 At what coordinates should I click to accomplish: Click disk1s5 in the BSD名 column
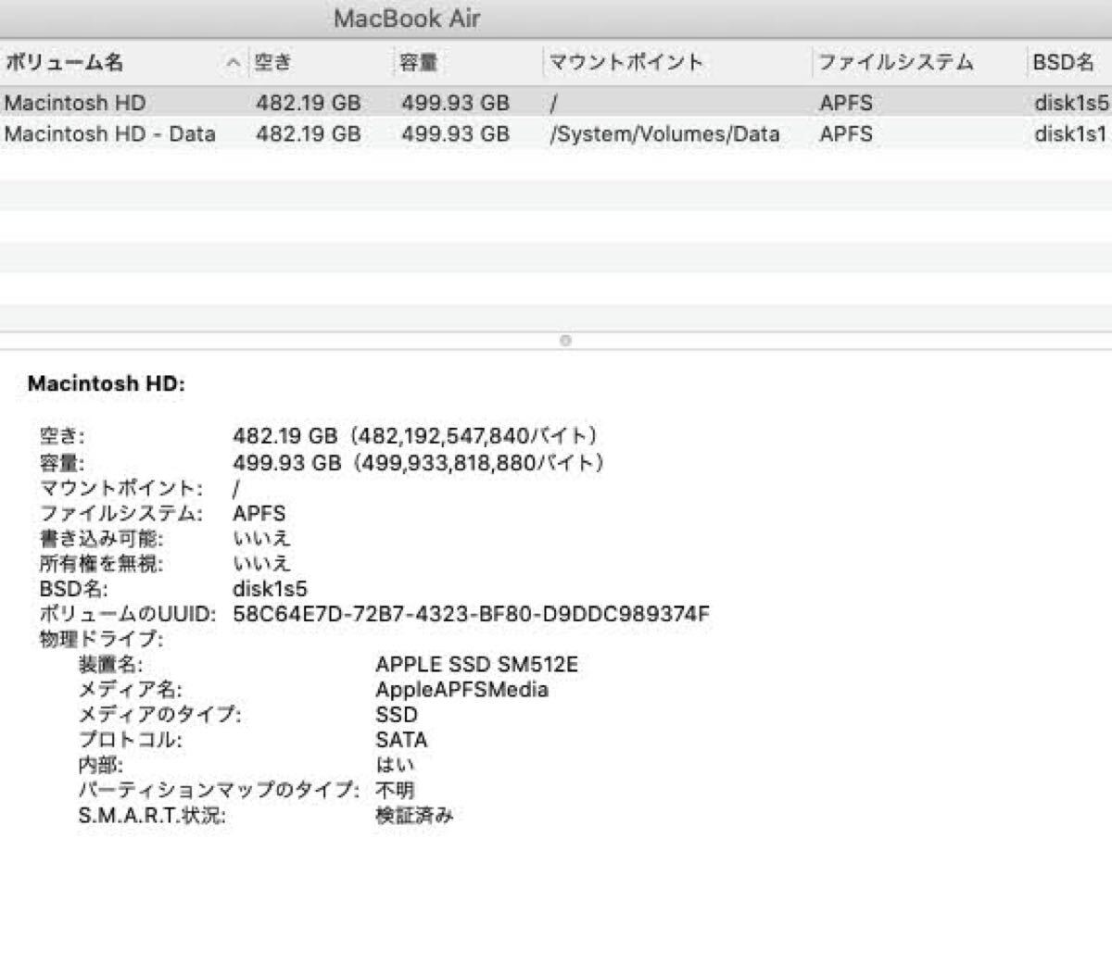tap(1071, 103)
